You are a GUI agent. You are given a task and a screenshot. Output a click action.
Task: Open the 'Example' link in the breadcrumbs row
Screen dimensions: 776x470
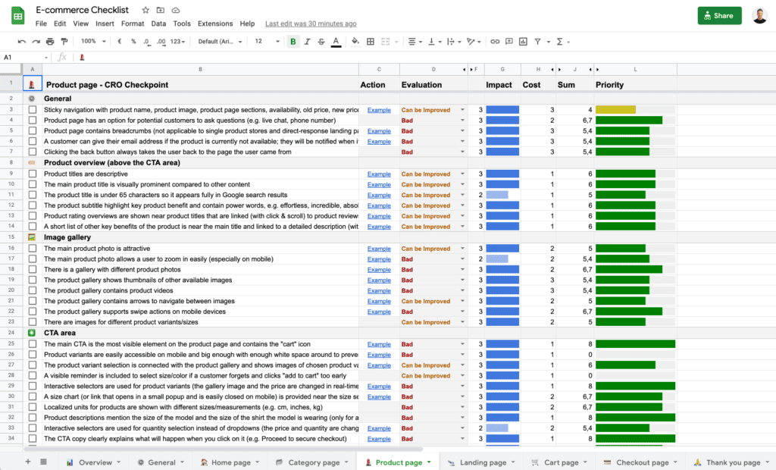pos(378,130)
